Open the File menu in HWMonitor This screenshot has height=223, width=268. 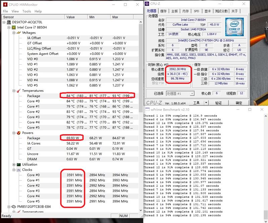[5, 11]
